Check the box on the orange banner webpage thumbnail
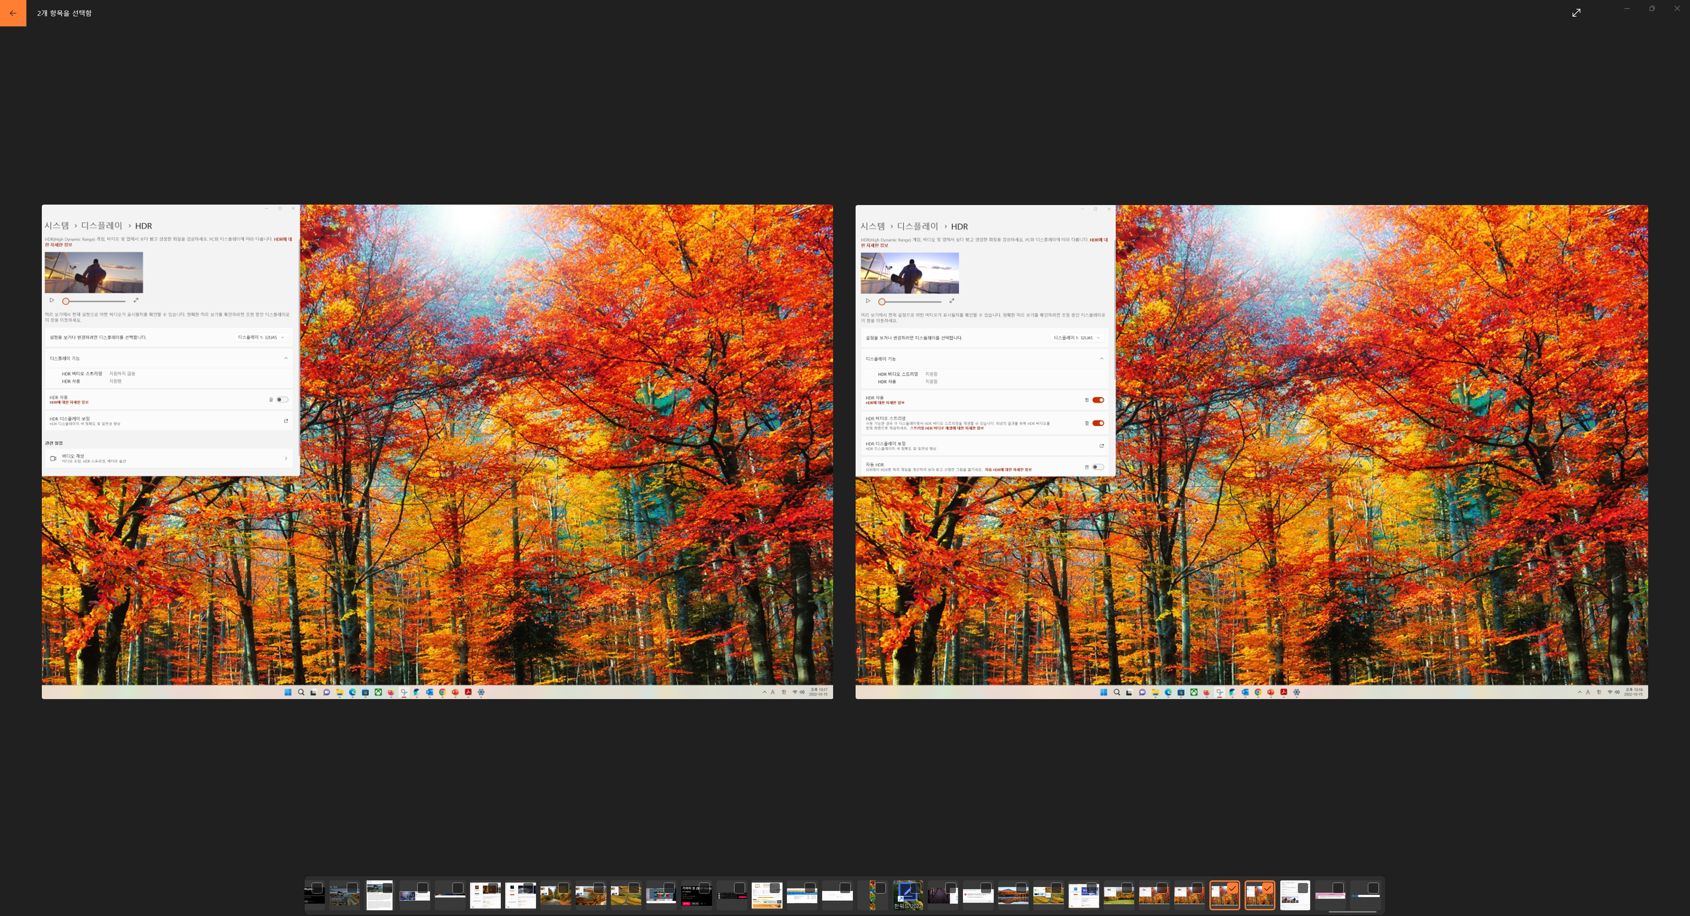 pos(775,888)
